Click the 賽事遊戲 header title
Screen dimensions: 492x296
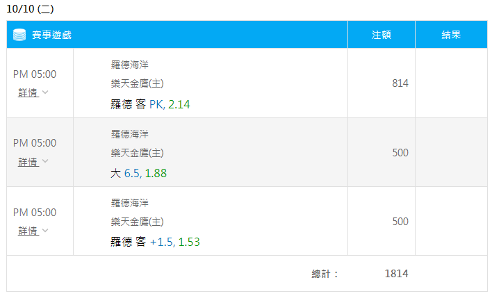coord(52,35)
